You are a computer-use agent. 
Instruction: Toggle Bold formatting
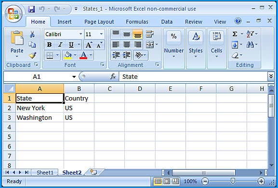click(50, 44)
